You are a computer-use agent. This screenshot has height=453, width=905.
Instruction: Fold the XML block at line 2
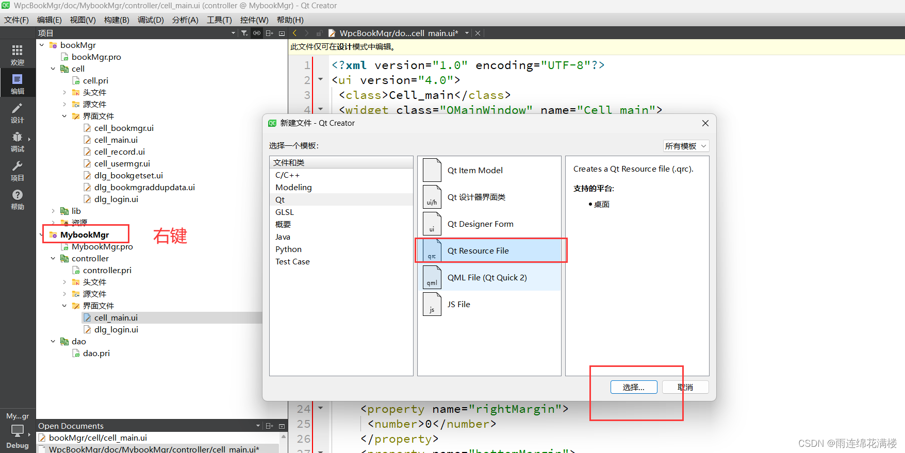[320, 79]
